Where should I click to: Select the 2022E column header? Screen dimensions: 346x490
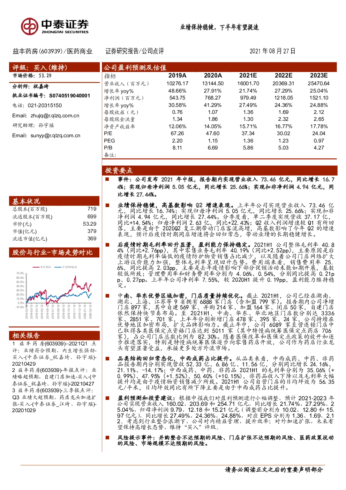pos(284,75)
